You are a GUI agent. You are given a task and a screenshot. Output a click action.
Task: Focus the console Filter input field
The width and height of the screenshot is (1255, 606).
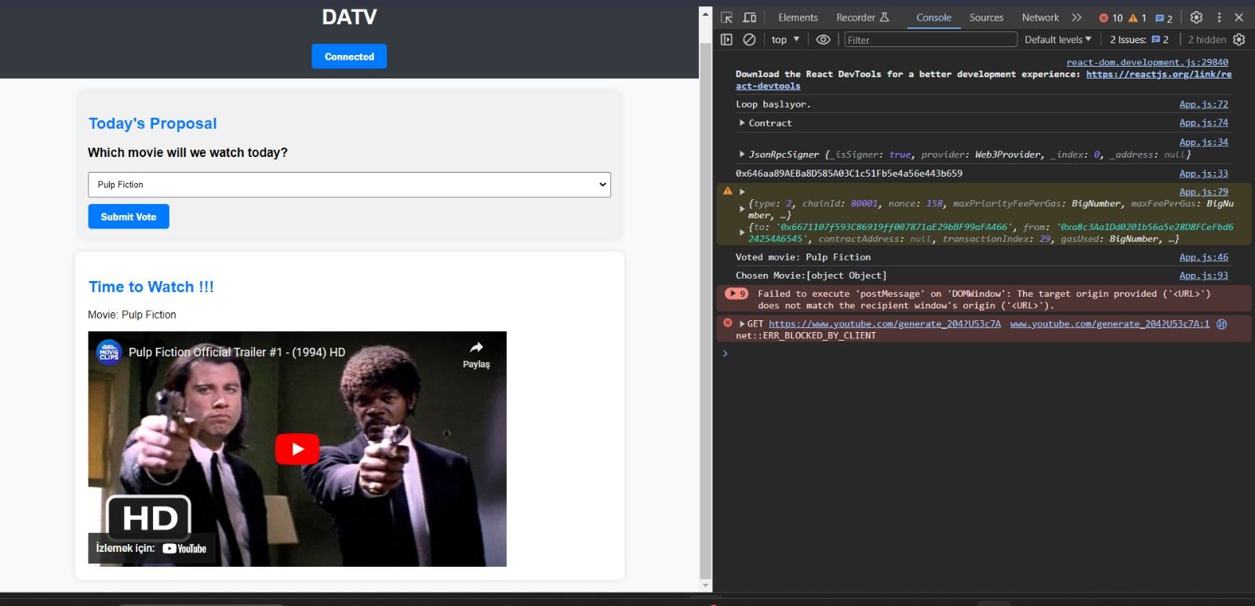click(x=930, y=40)
